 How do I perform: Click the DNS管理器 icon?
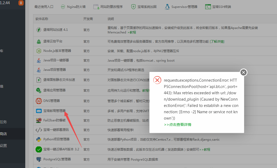38,101
